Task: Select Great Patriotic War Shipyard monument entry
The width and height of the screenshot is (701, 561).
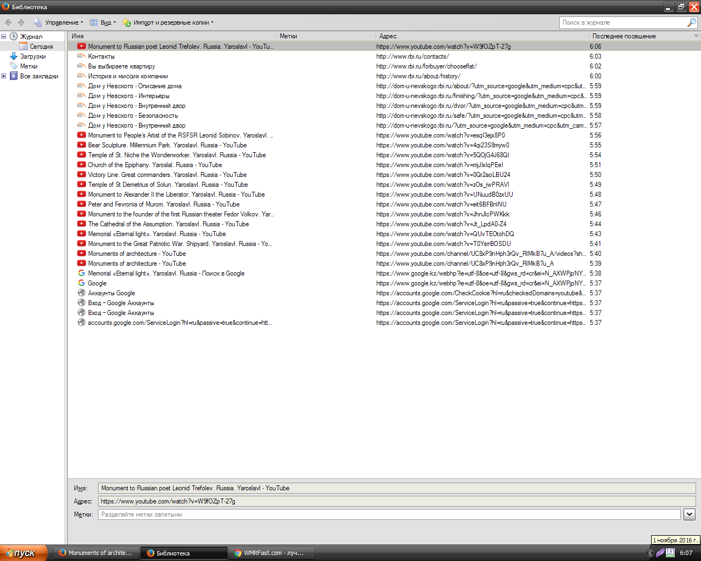Action: click(x=384, y=244)
